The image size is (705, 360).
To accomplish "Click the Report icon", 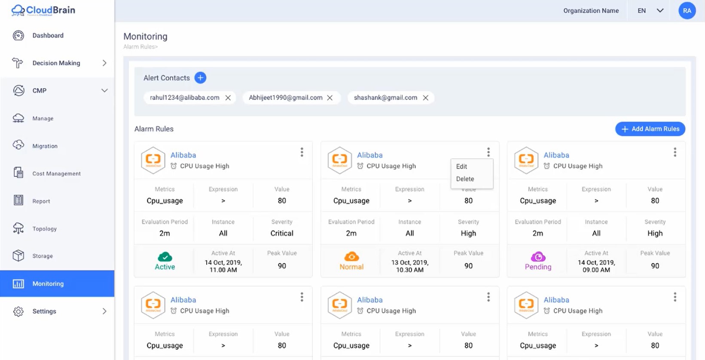I will [x=18, y=200].
